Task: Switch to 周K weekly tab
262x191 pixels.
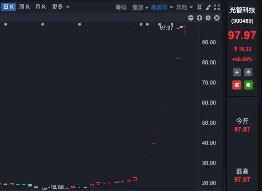Action: (24, 7)
